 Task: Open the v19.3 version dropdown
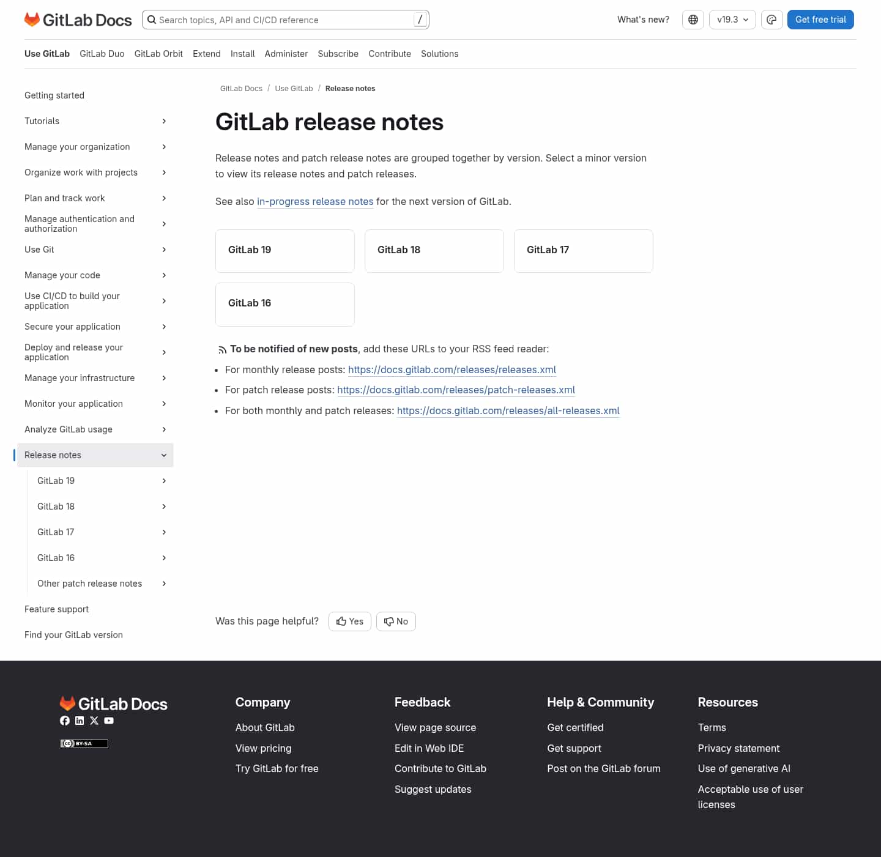coord(733,20)
